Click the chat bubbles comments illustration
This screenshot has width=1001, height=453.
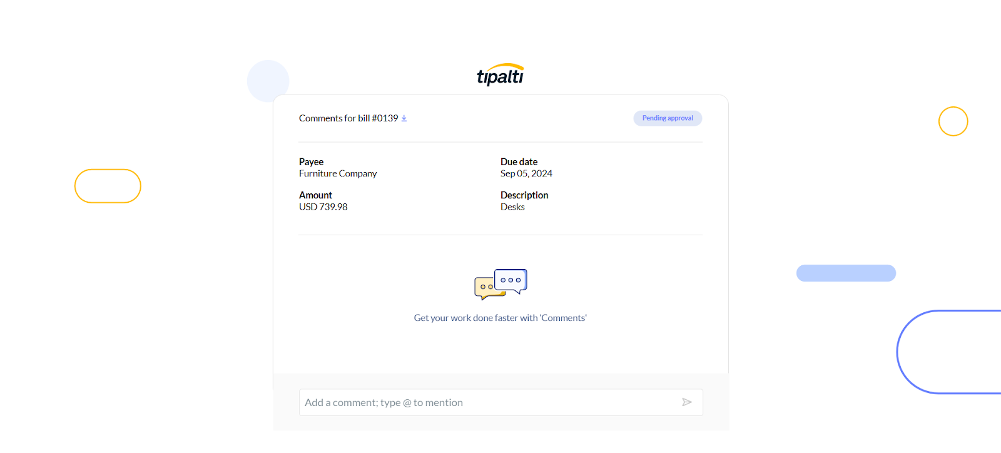pyautogui.click(x=500, y=285)
